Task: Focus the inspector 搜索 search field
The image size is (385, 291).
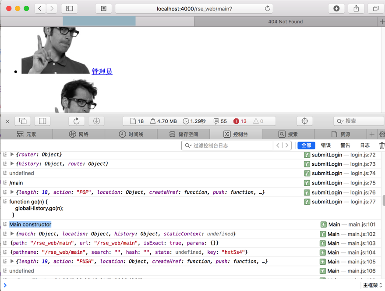Action: click(358, 121)
